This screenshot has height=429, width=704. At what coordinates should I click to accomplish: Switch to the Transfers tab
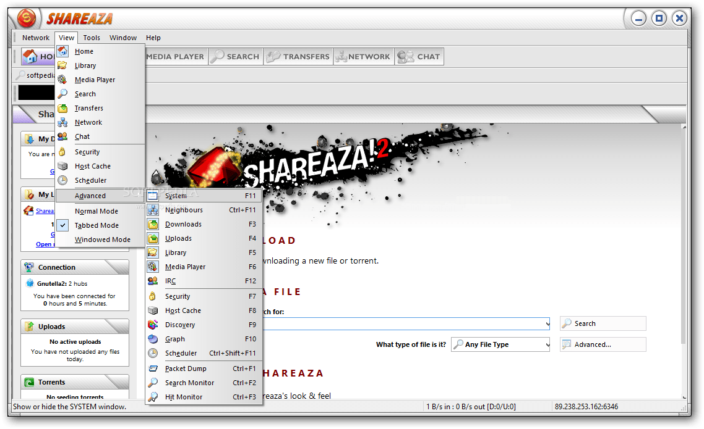(x=299, y=57)
